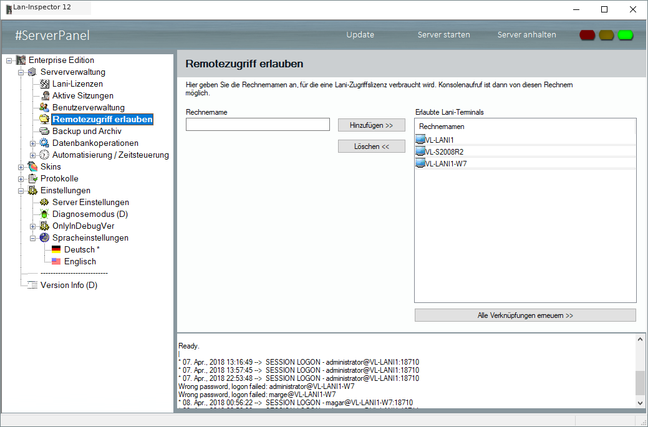The image size is (648, 427).
Task: Open Version Info (D) tree item
Action: (x=69, y=285)
